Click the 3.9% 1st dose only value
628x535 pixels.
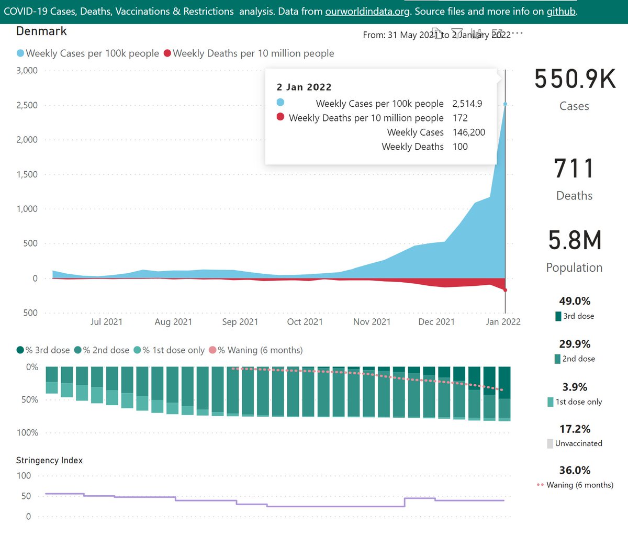[x=575, y=387]
